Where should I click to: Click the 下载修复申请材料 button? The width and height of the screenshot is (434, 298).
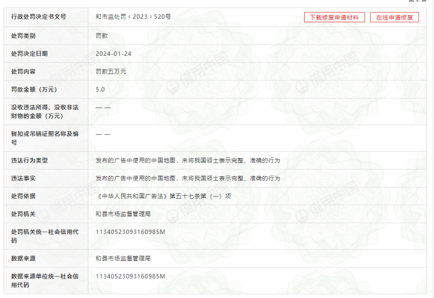coord(334,18)
